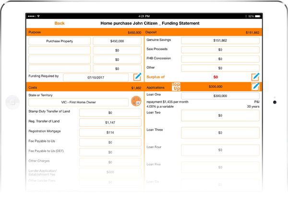Tap the Wi-Fi status icon
This screenshot has height=204, width=288.
[38, 16]
